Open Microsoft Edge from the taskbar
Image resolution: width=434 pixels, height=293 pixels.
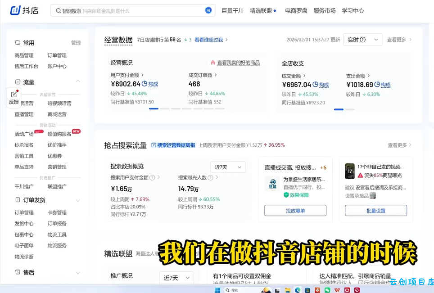[298, 290]
